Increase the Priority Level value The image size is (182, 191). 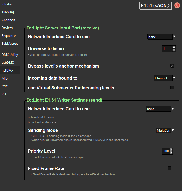tap(171, 150)
